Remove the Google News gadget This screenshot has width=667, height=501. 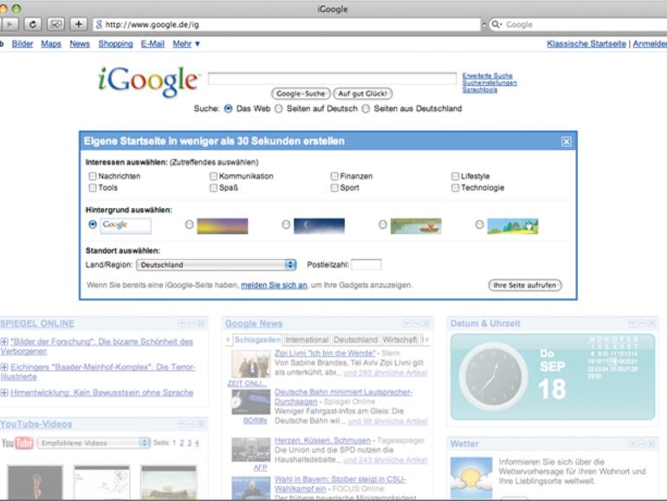(x=426, y=323)
